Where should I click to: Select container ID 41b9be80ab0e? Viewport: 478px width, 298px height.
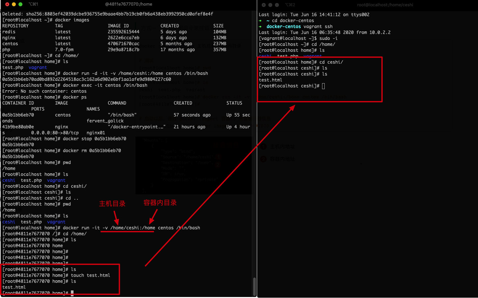click(x=18, y=127)
